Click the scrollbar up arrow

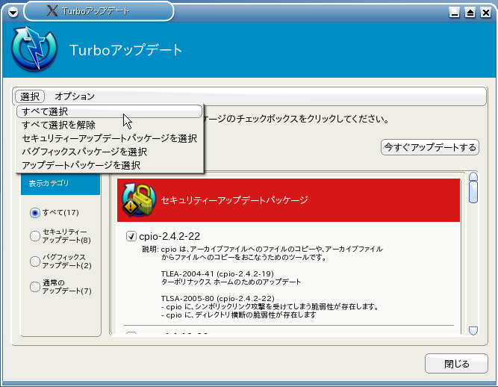click(473, 176)
